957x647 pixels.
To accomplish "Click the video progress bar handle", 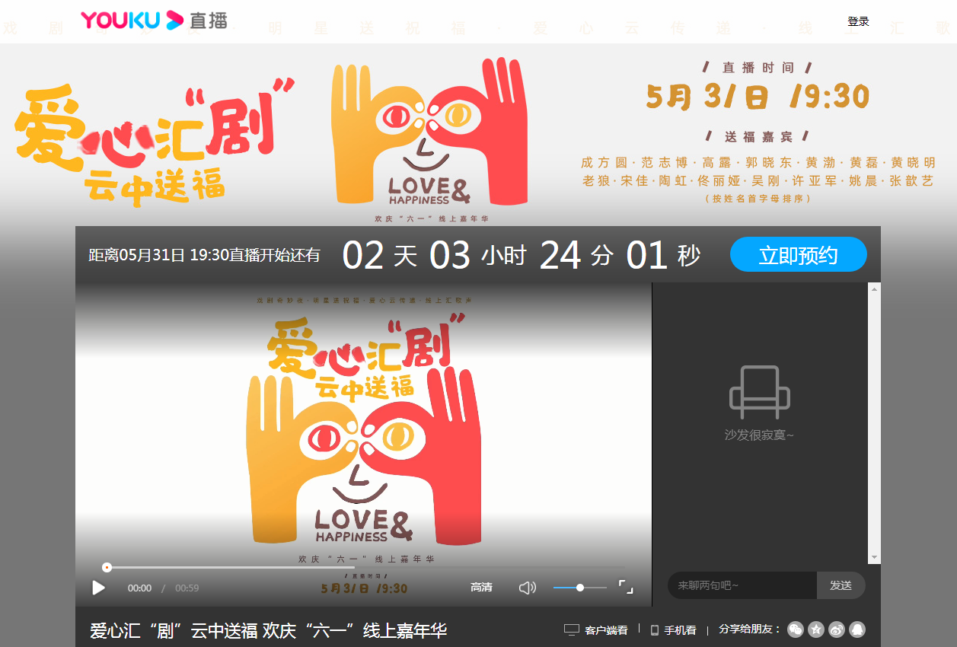I will click(x=107, y=567).
